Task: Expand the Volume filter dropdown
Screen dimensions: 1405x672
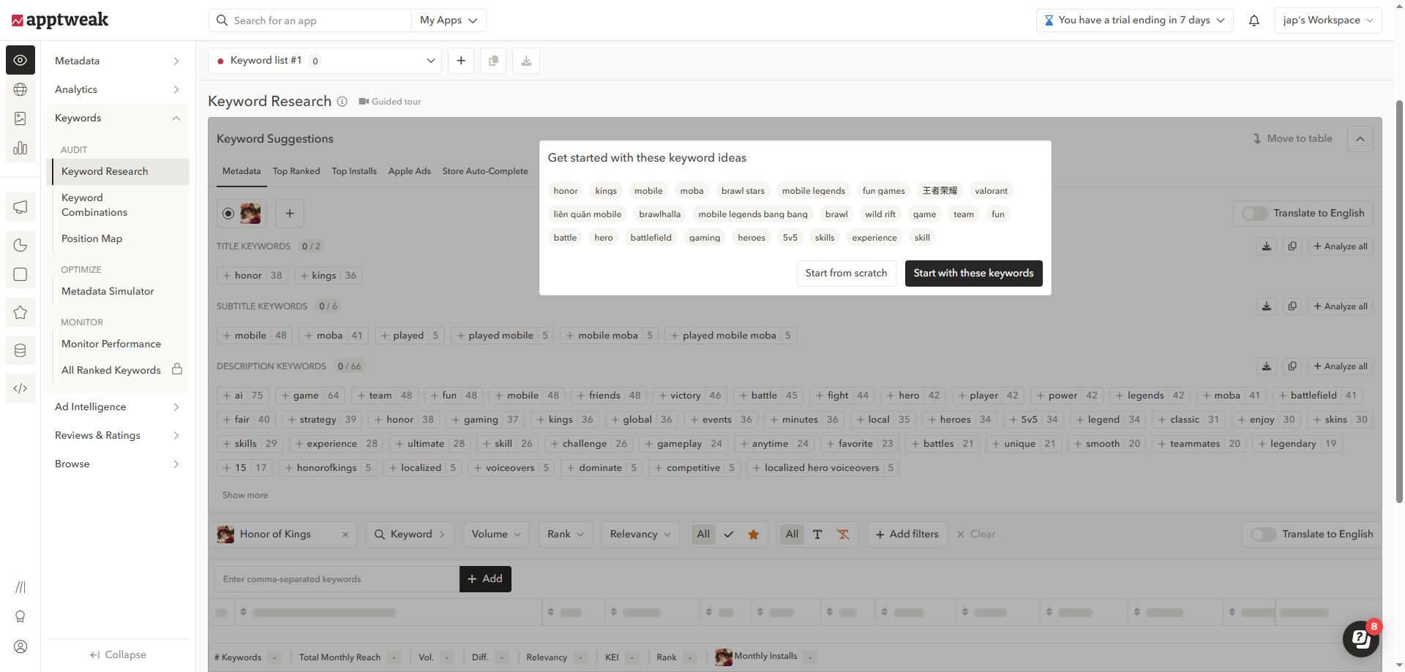Action: point(496,535)
